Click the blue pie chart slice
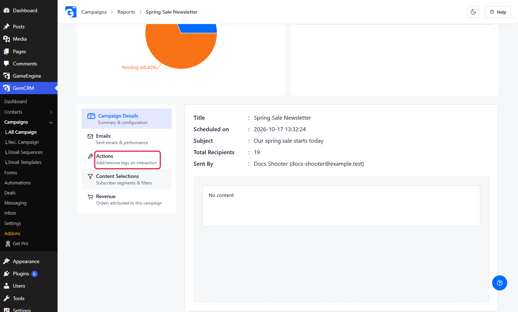 click(198, 28)
